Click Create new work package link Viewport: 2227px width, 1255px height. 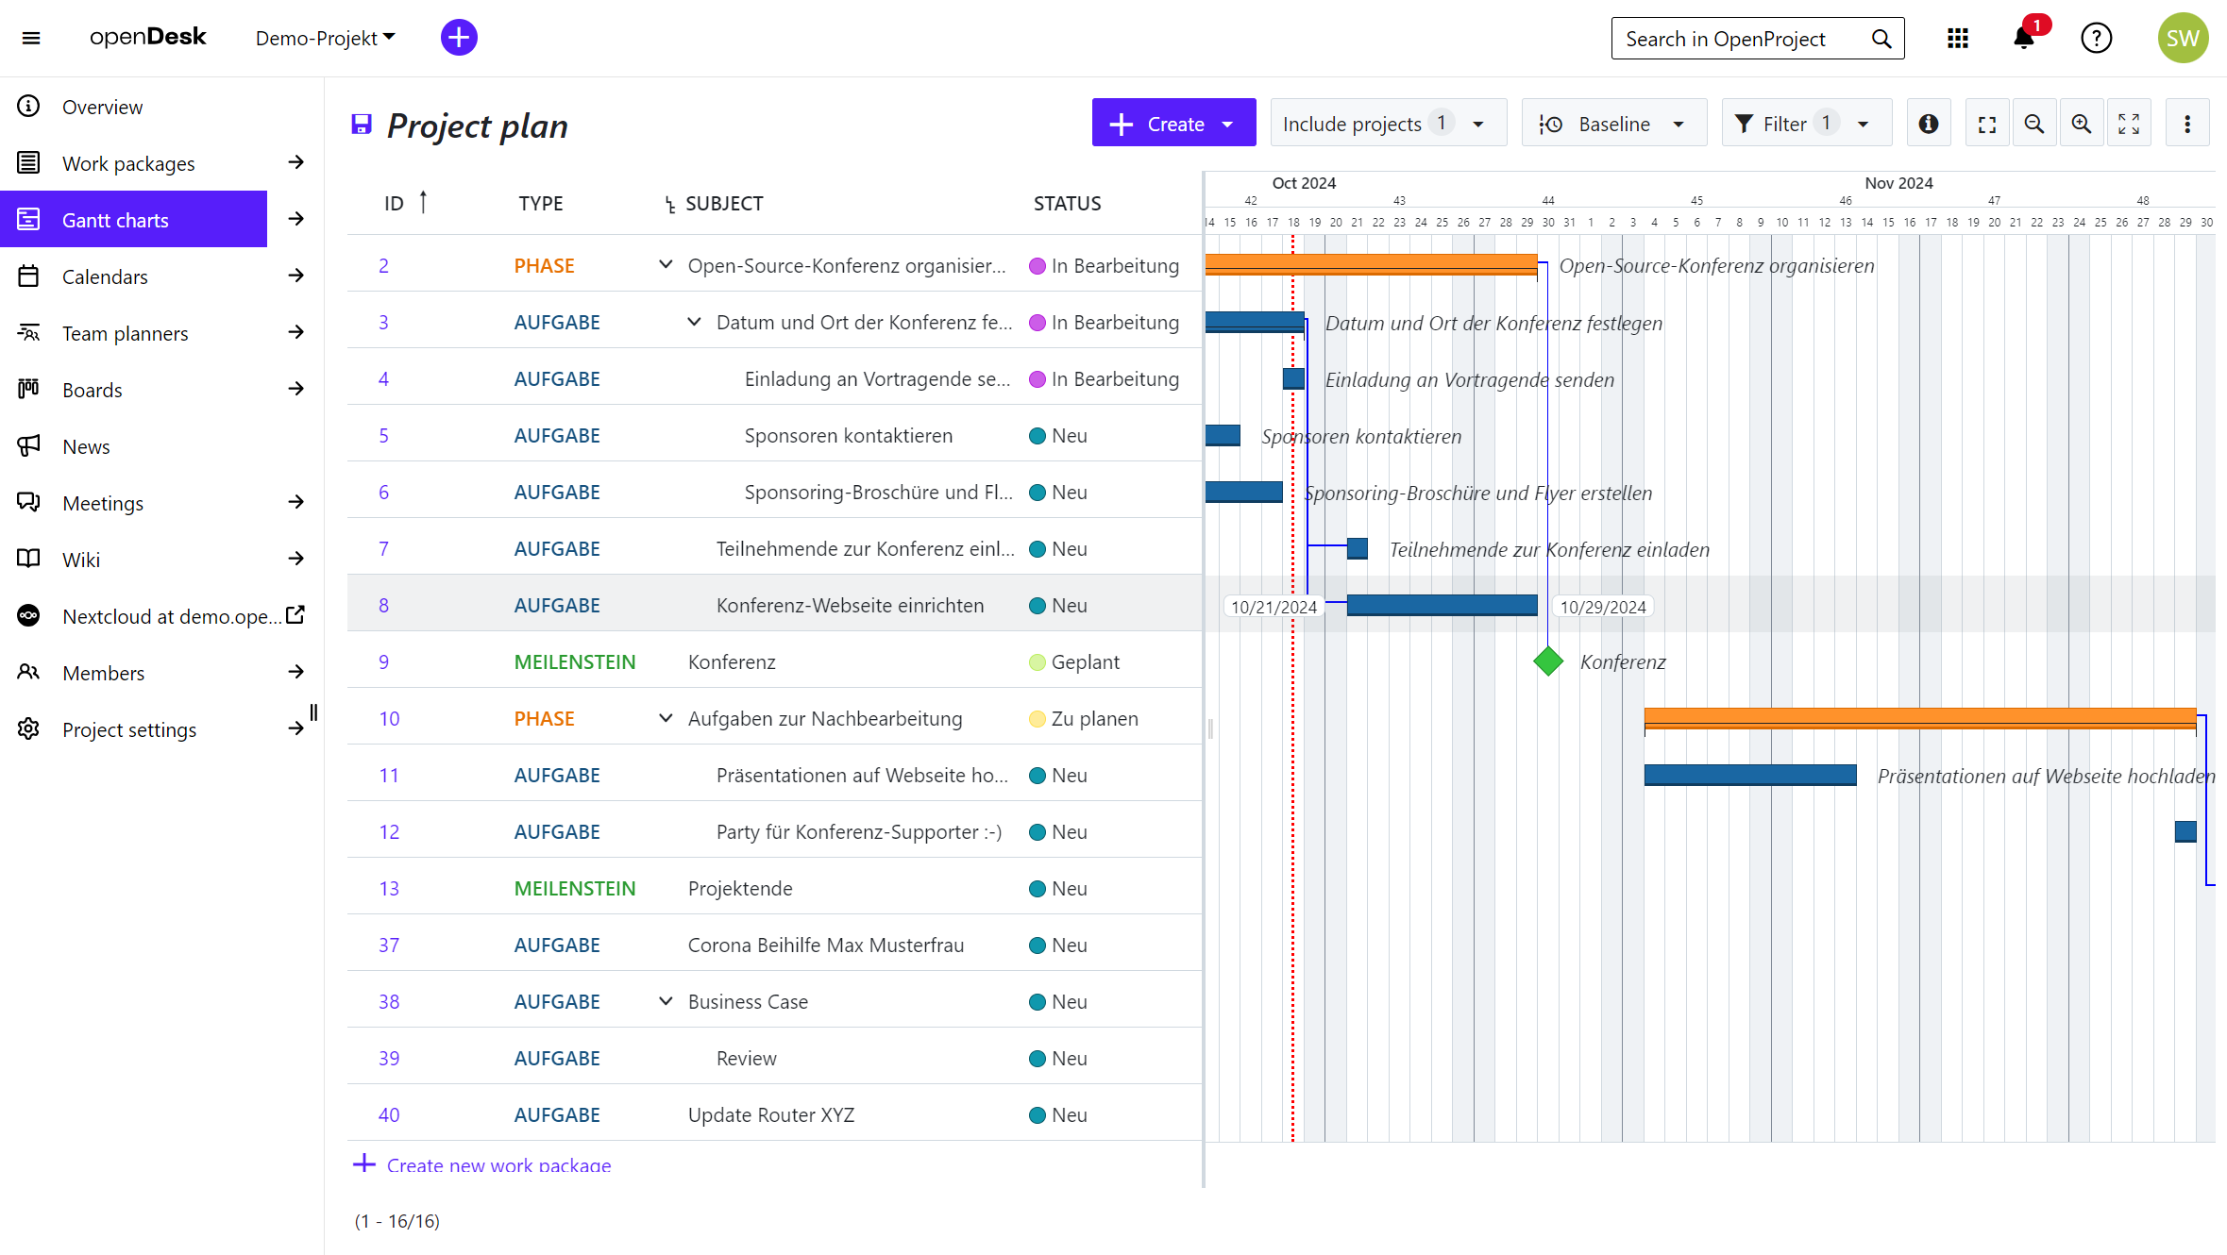click(x=498, y=1164)
